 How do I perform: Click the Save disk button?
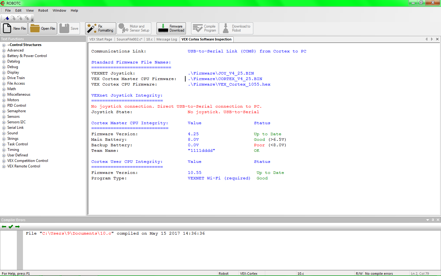coord(69,29)
